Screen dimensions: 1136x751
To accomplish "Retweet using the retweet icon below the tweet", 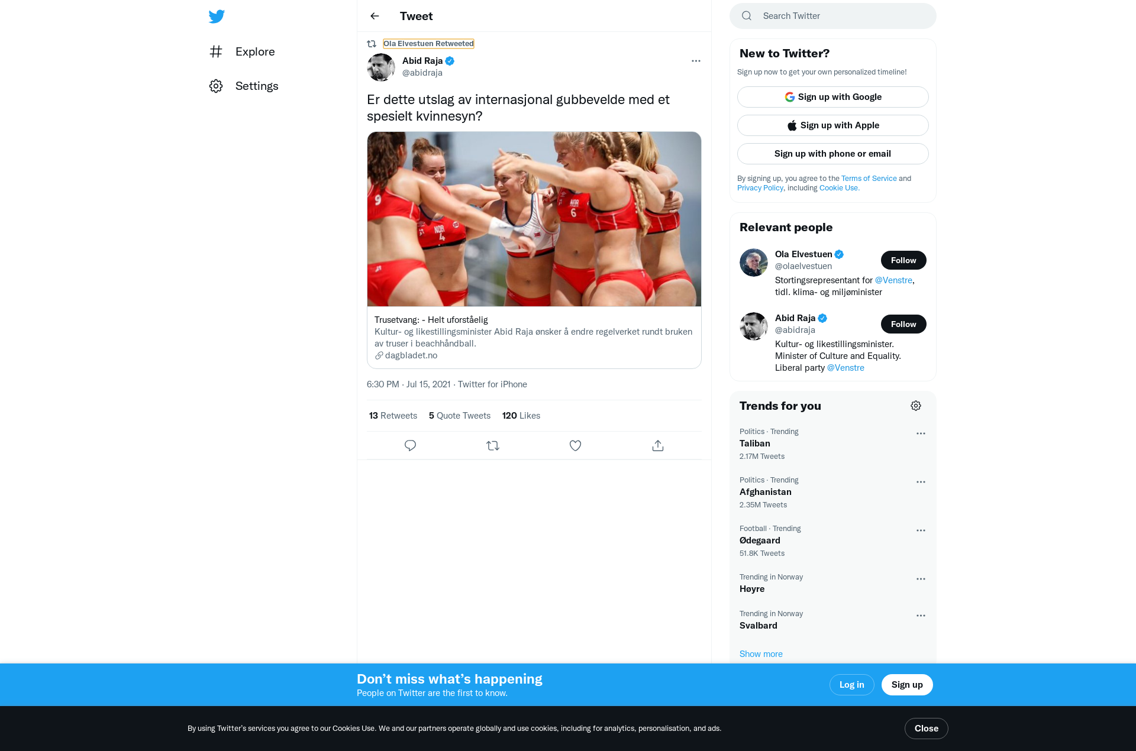I will pyautogui.click(x=493, y=445).
